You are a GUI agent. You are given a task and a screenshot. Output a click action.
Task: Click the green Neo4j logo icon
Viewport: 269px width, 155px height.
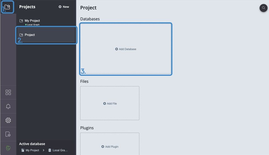click(8, 148)
